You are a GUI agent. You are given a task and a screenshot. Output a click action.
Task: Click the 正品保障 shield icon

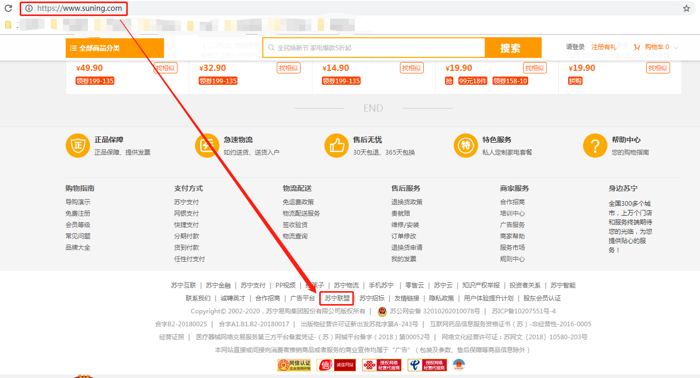tap(78, 146)
